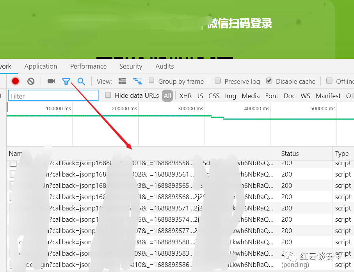Enable Offline checkbox
The image size is (354, 272).
[x=329, y=80]
